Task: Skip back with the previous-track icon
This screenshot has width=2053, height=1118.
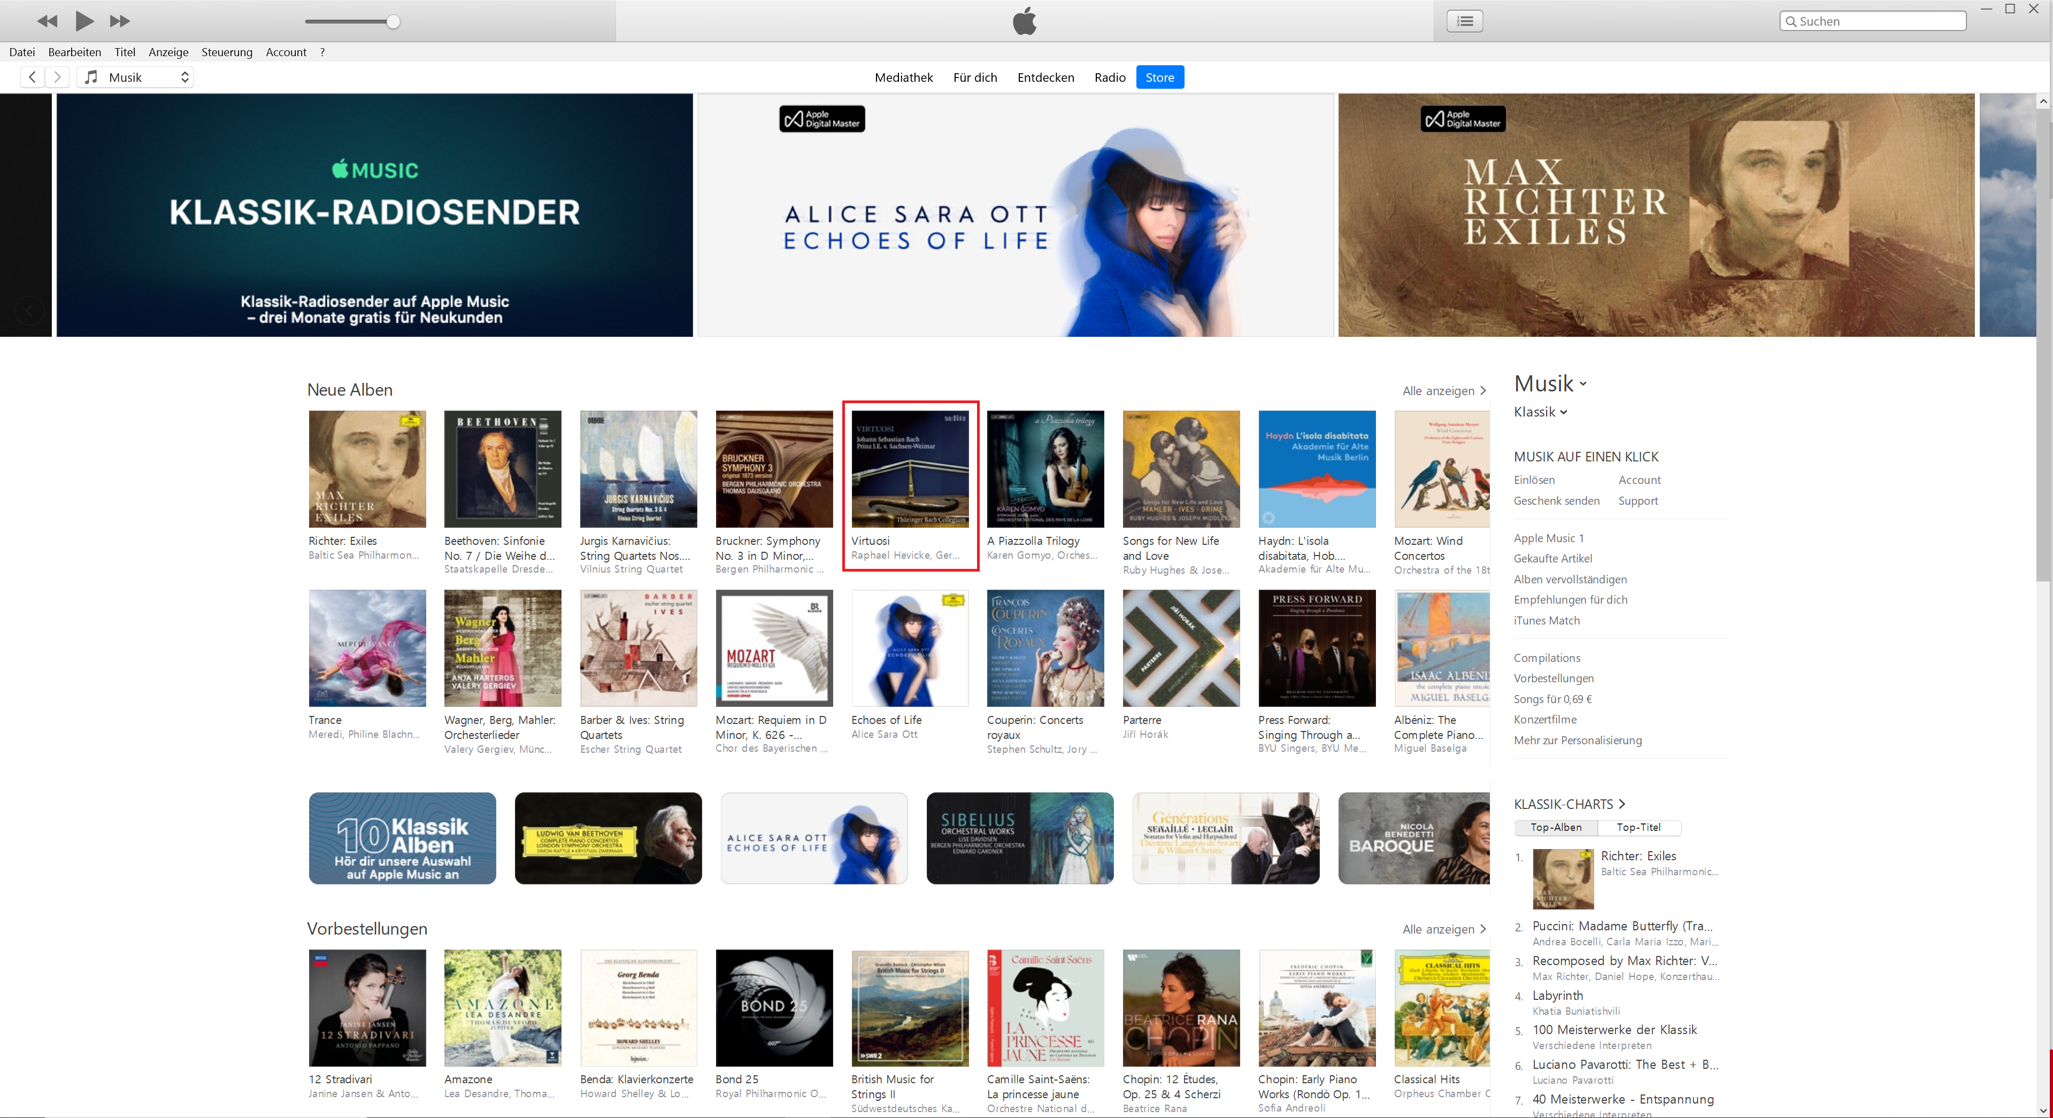Action: pos(47,21)
